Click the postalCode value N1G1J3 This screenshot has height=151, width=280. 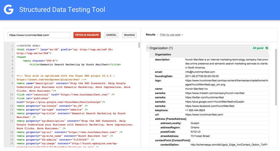point(195,132)
